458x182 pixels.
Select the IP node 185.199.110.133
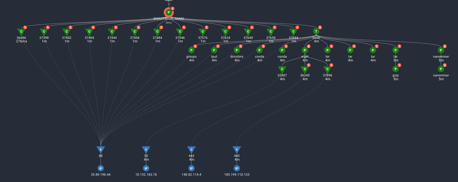point(237,168)
